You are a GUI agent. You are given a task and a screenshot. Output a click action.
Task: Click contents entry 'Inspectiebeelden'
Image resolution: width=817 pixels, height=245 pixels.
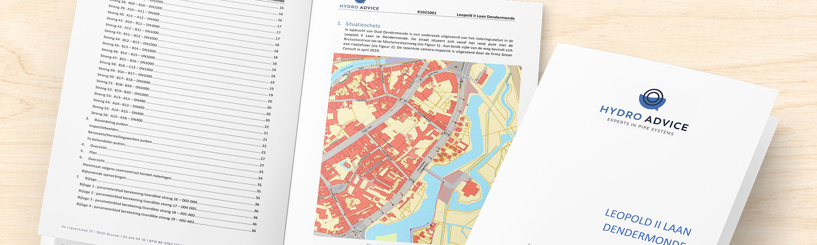coord(104,128)
